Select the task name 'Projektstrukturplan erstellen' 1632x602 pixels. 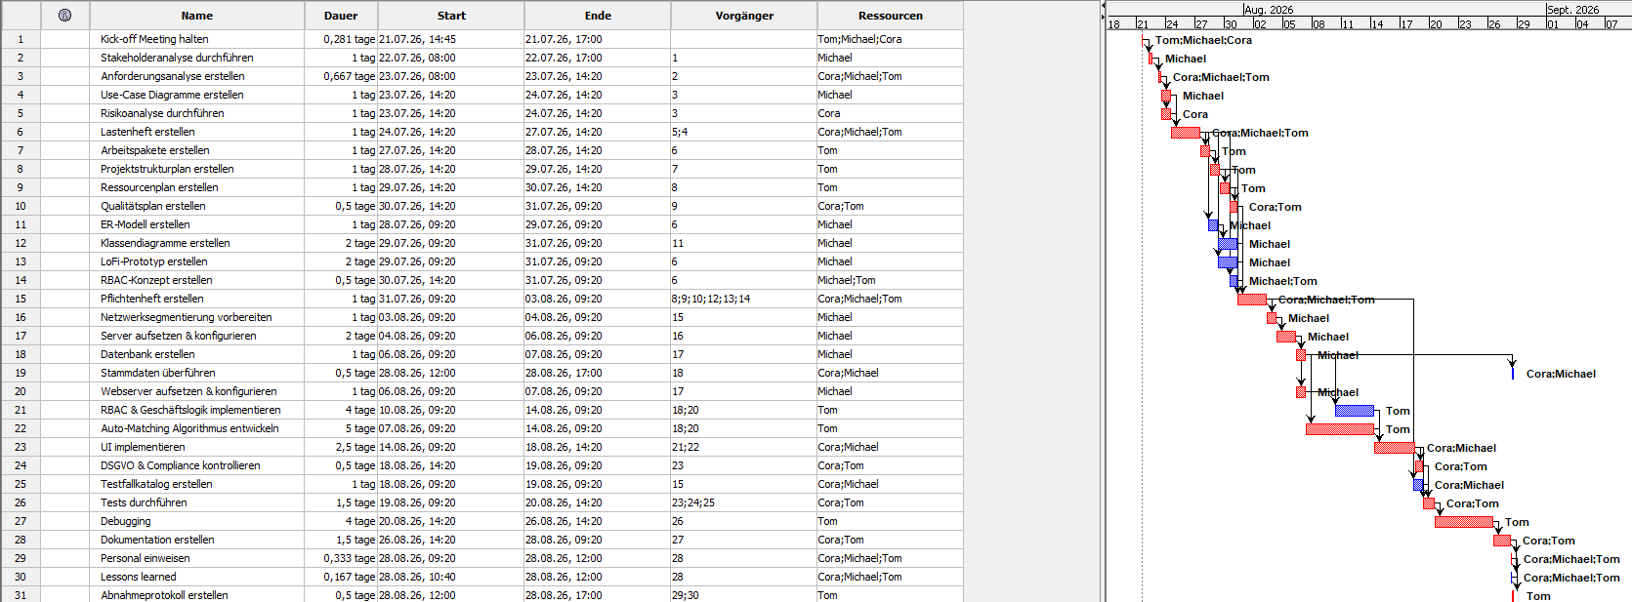coord(167,169)
